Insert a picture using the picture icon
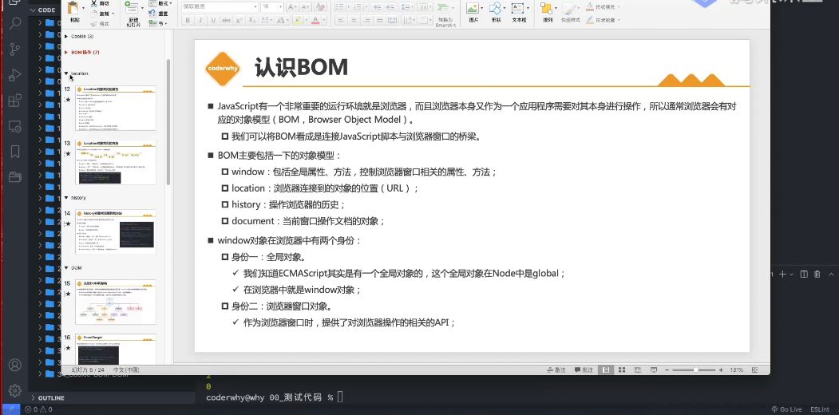Image resolution: width=839 pixels, height=415 pixels. point(473,9)
